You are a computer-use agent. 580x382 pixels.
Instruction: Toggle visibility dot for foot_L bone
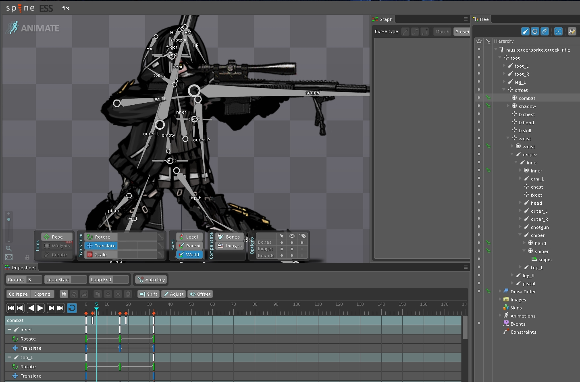[479, 66]
